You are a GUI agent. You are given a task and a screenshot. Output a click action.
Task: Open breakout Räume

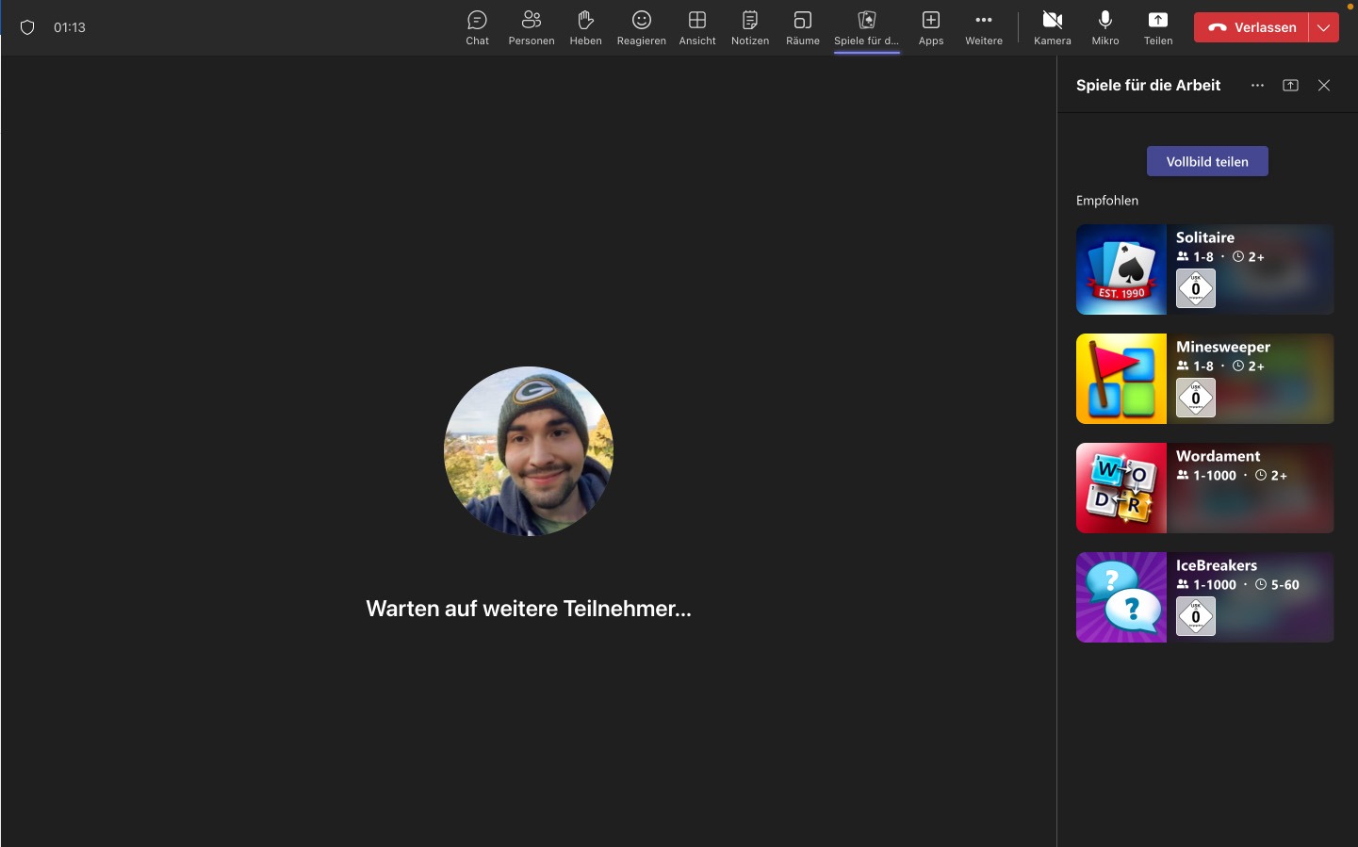(x=802, y=27)
